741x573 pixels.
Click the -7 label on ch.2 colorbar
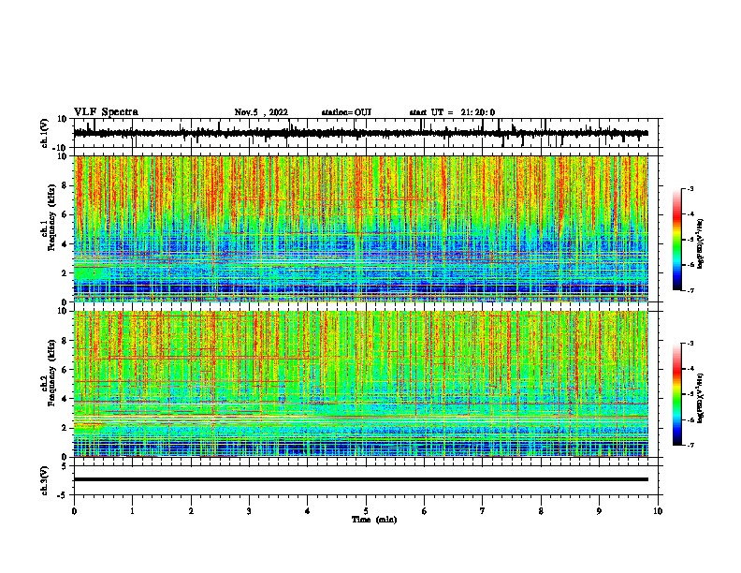point(690,445)
